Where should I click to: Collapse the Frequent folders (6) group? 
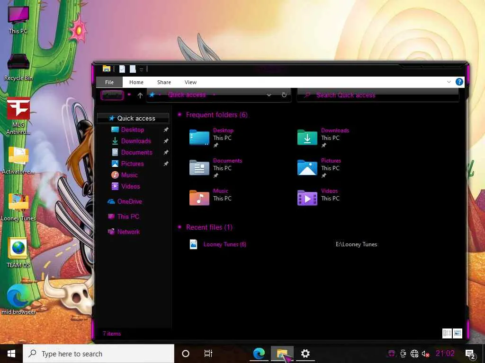tap(180, 115)
